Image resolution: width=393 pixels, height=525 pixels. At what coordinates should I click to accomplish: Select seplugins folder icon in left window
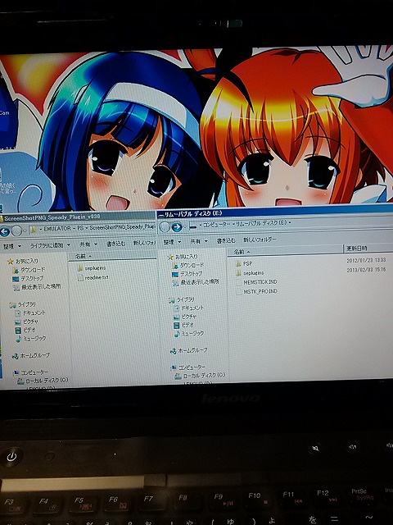pos(79,268)
